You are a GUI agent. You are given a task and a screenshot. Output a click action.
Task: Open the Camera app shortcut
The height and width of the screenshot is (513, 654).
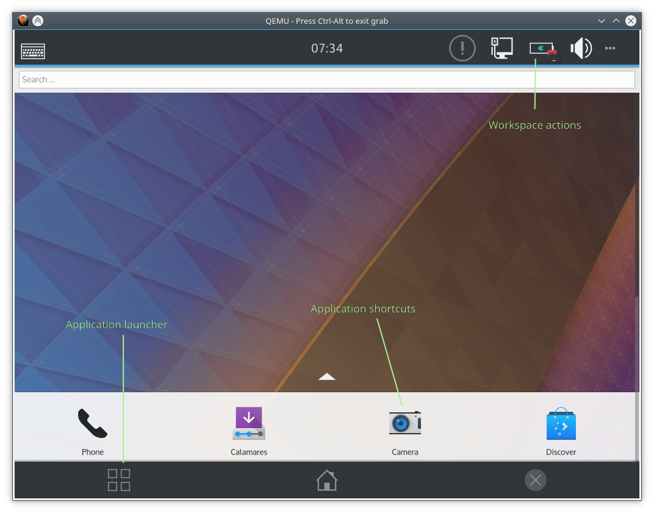point(404,432)
